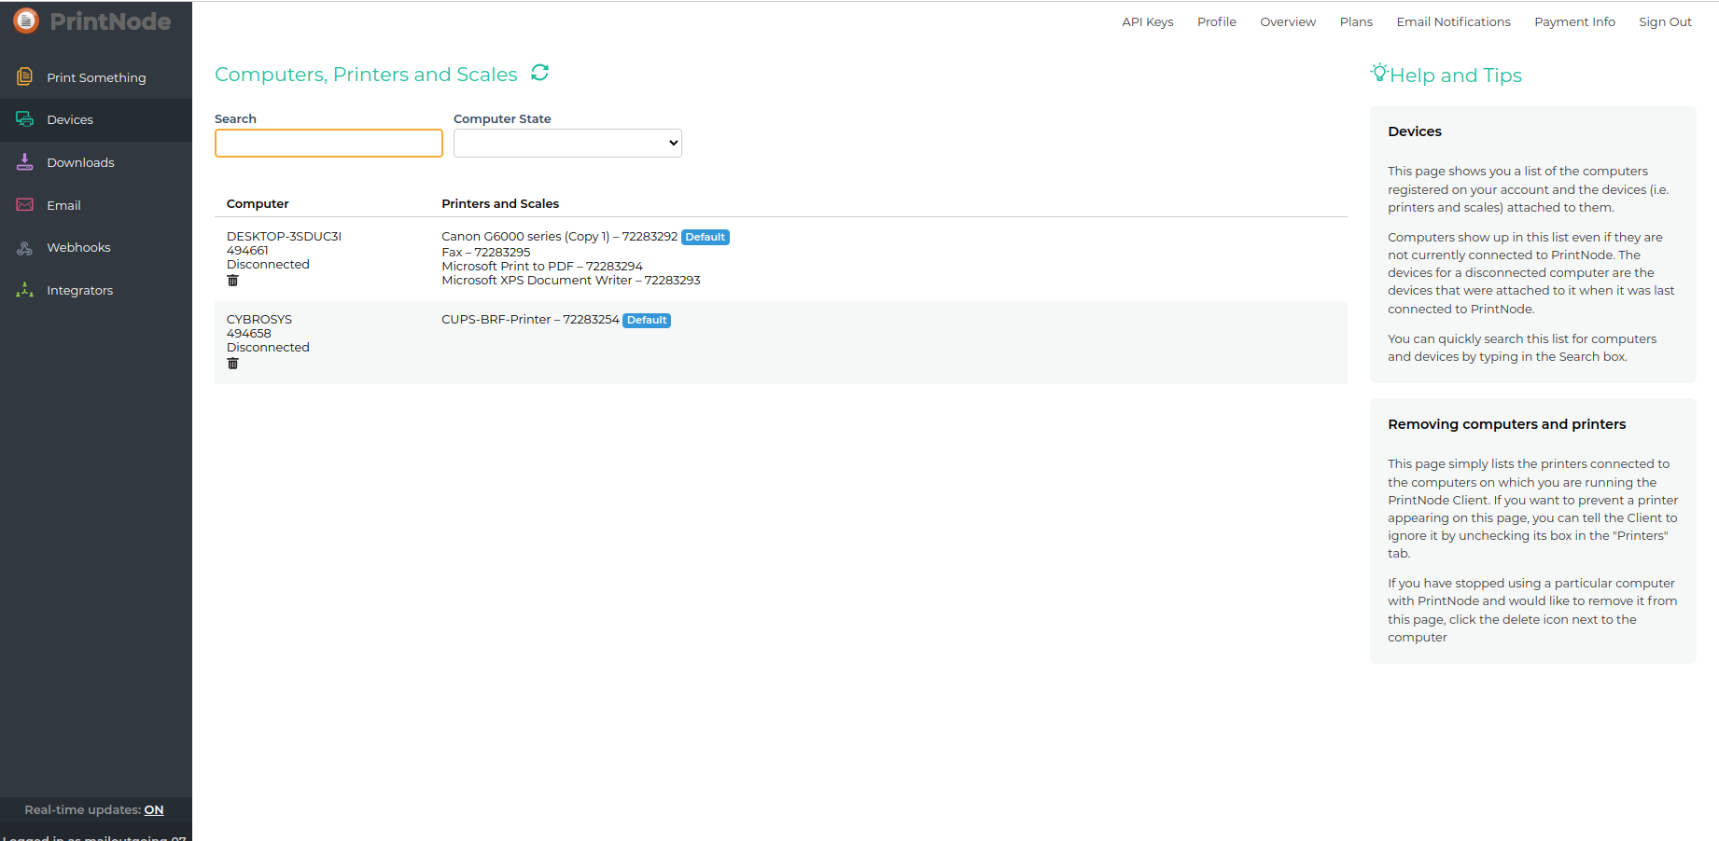The width and height of the screenshot is (1719, 841).
Task: Click the Integrators sidebar icon
Action: pos(25,290)
